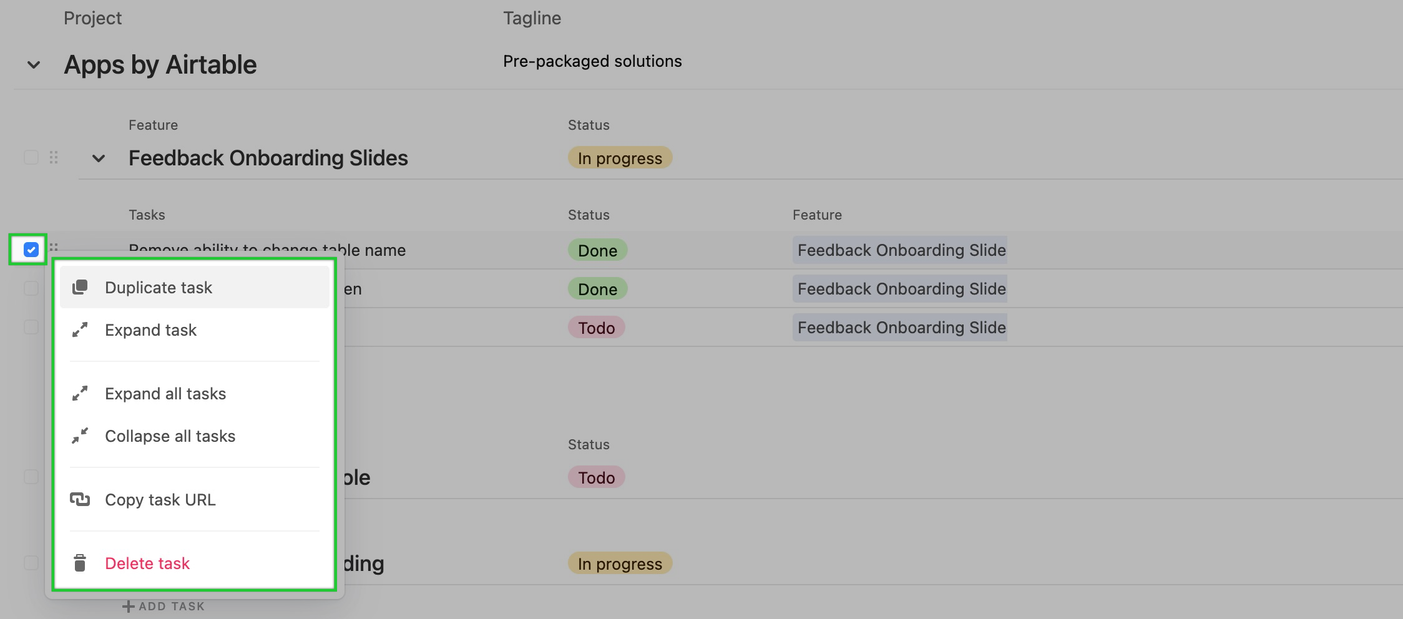Tick the checkbox for Feedback Onboarding Slides feature
The image size is (1403, 619).
pos(31,157)
